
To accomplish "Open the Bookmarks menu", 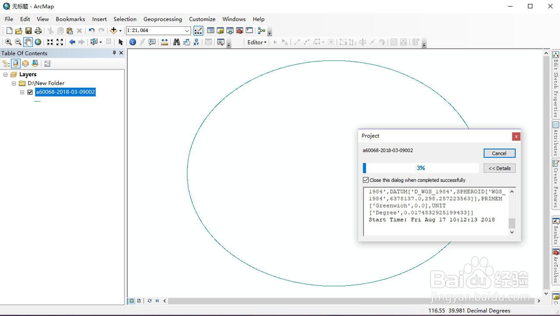I will (71, 19).
